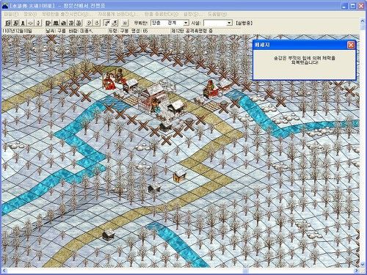The height and width of the screenshot is (275, 367).
Task: Click the fifth icon of second toolbar group
Action: (79, 23)
